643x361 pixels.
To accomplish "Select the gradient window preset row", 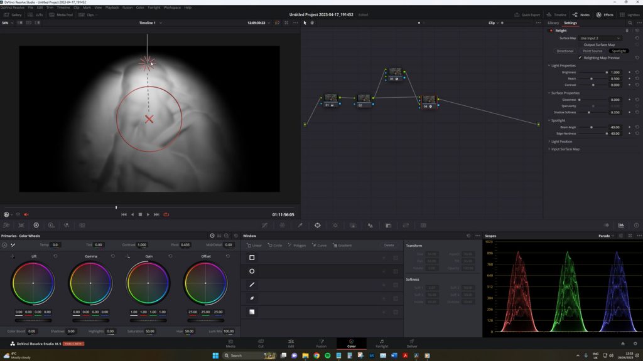I will tap(323, 311).
